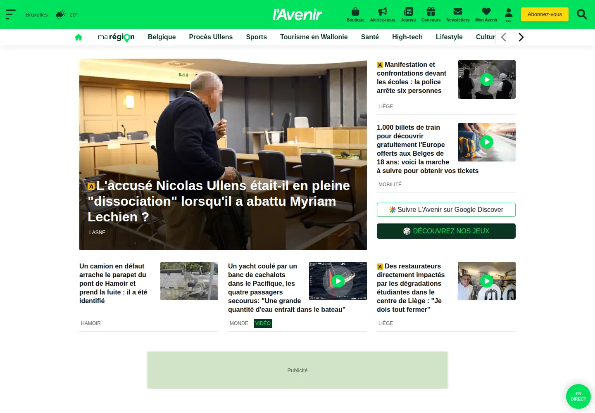
Task: Go to the Lifestyle section
Action: tap(449, 37)
